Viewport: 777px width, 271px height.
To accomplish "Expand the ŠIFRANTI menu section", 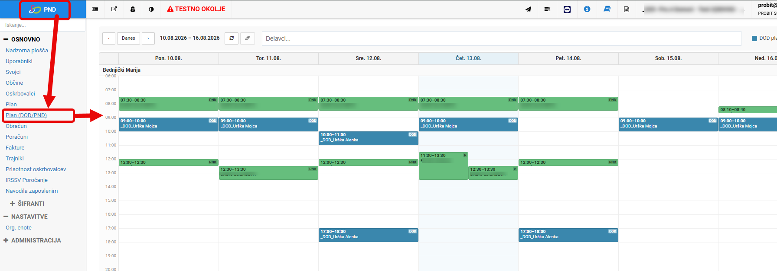I will pyautogui.click(x=27, y=204).
